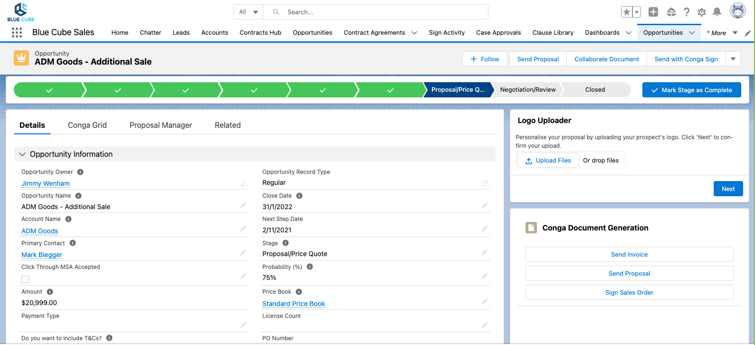Open the global actions plus icon

[x=653, y=12]
